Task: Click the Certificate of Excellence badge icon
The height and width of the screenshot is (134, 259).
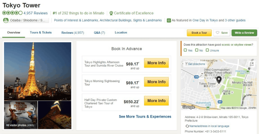Action: tap(111, 13)
